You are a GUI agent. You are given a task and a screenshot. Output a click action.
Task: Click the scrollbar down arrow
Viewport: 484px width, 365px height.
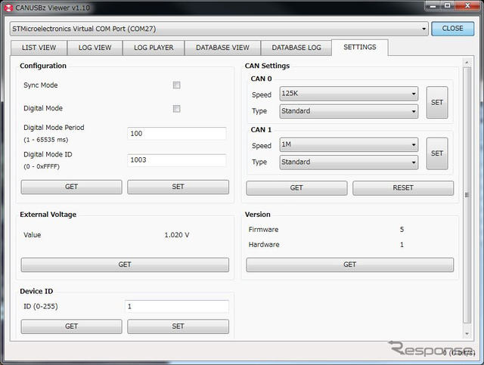tap(467, 333)
